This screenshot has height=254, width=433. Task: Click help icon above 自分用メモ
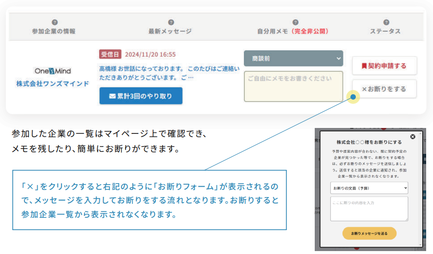pyautogui.click(x=295, y=22)
